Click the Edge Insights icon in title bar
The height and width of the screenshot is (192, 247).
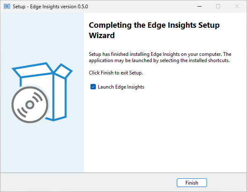[x=7, y=7]
